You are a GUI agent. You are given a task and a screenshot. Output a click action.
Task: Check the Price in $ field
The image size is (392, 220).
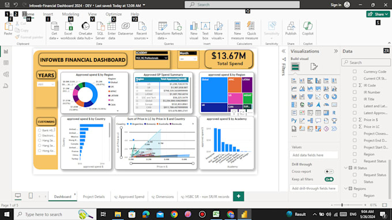coord(355,120)
